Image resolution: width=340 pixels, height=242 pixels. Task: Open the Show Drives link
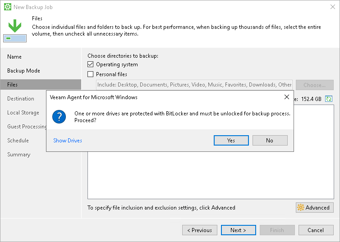tap(68, 141)
